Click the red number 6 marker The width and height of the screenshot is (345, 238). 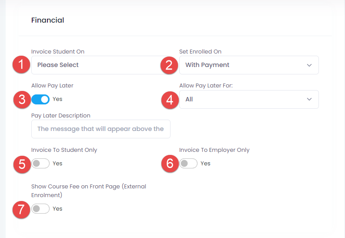click(170, 164)
